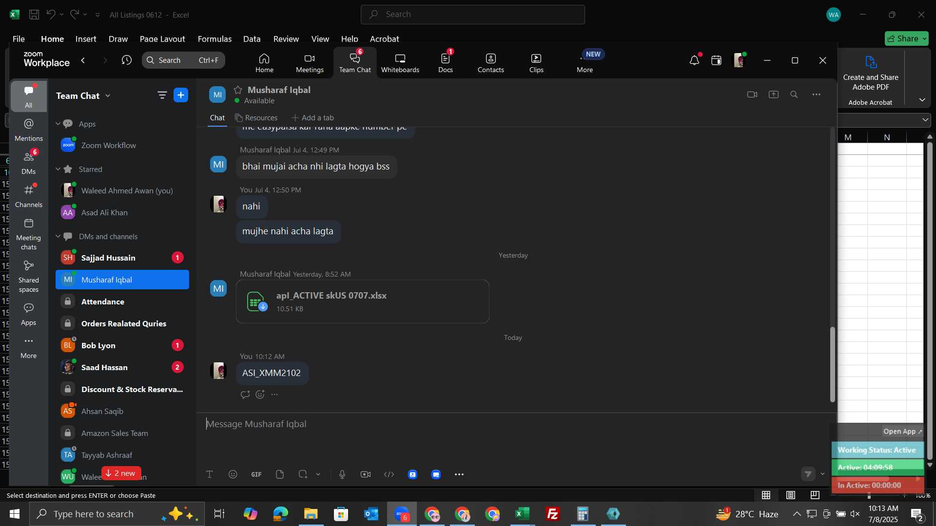Show Channels in sidebar
Screen dimensions: 936x526
[x=29, y=196]
